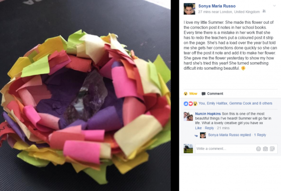Click Sonya Maria Russo's profile picture
The height and width of the screenshot is (191, 281).
(x=189, y=9)
